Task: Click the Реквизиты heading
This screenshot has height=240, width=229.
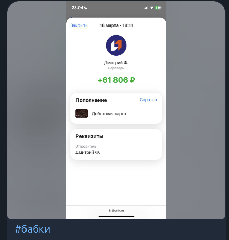Action: tap(89, 136)
